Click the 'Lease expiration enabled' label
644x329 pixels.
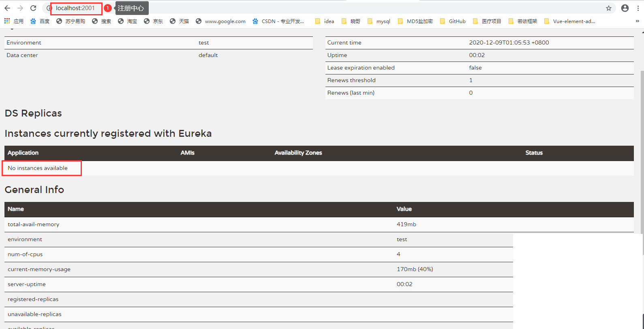tap(361, 68)
